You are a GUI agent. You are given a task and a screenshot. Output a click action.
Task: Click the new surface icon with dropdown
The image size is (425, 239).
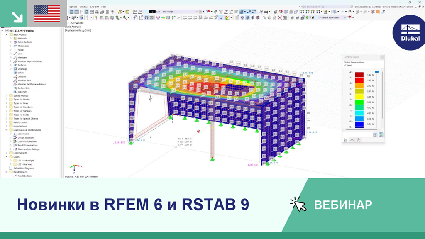click(x=121, y=12)
